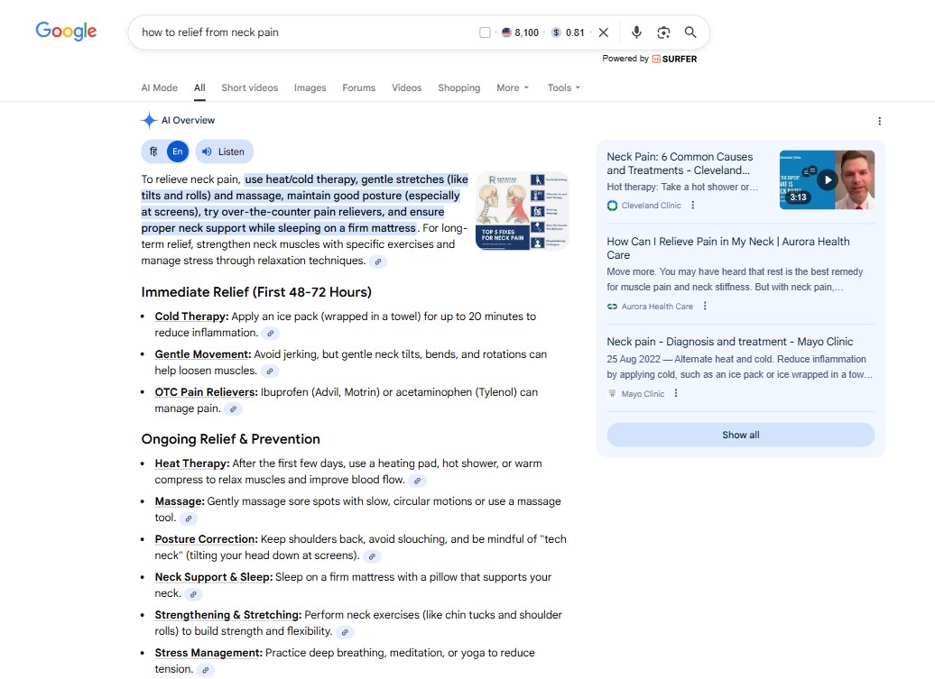Open the source link icon after Cold Therapy
The height and width of the screenshot is (679, 935).
[x=269, y=333]
